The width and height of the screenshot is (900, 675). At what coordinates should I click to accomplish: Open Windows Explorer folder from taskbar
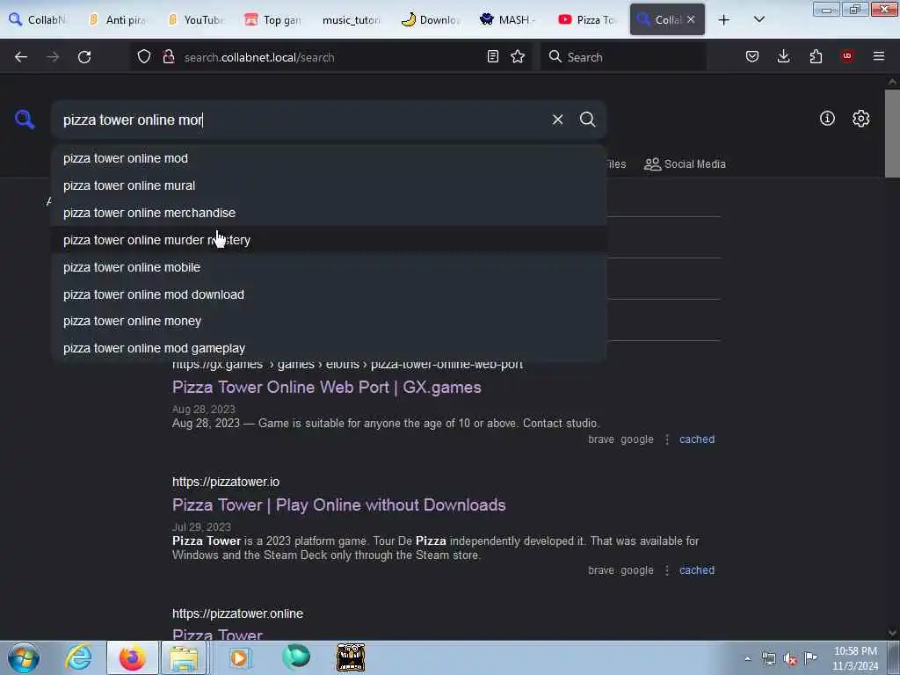[184, 657]
